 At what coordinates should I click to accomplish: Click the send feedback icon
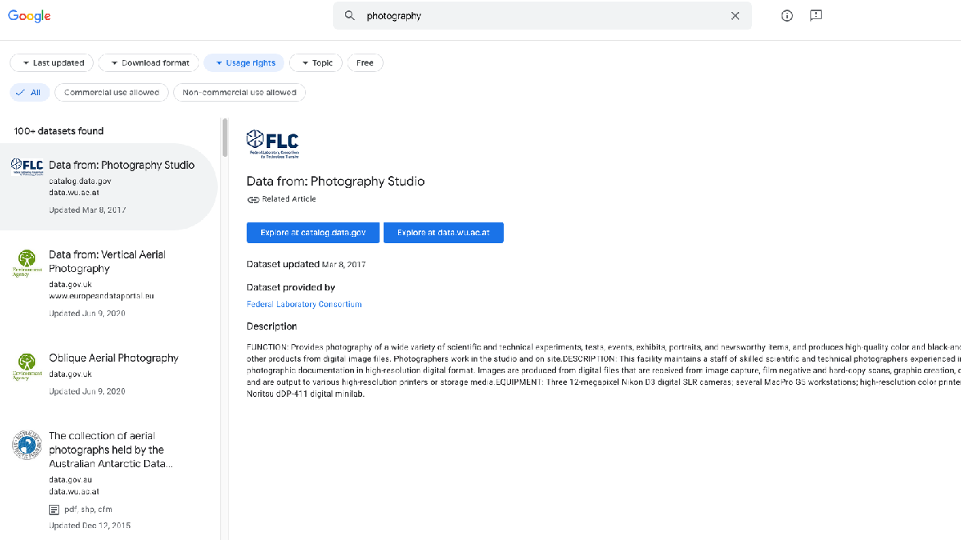tap(816, 15)
